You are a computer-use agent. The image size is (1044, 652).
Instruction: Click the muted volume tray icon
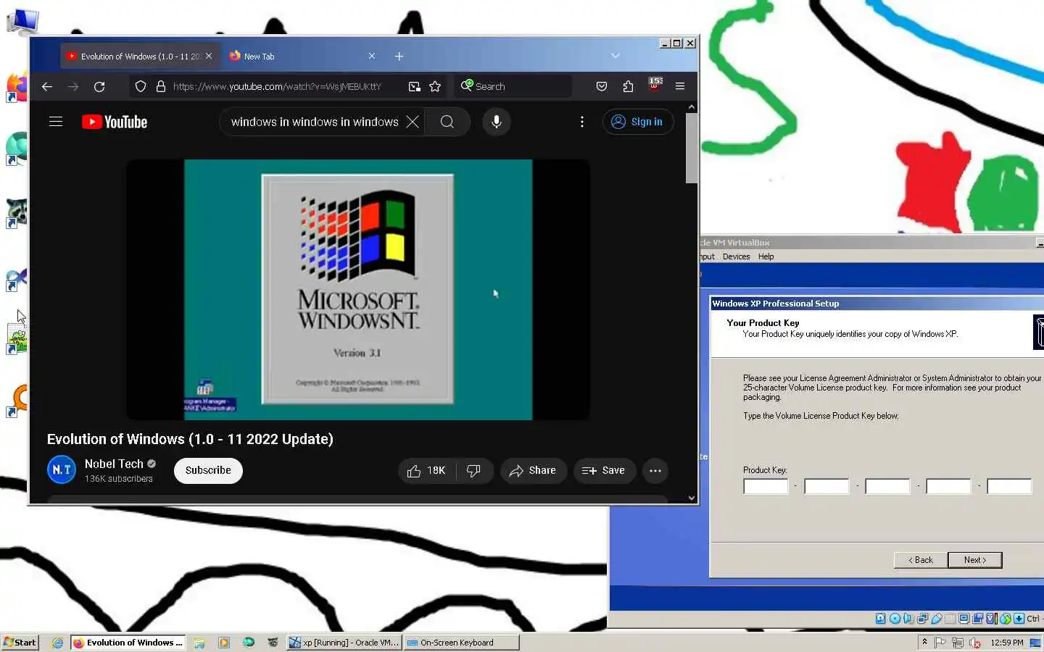(975, 643)
